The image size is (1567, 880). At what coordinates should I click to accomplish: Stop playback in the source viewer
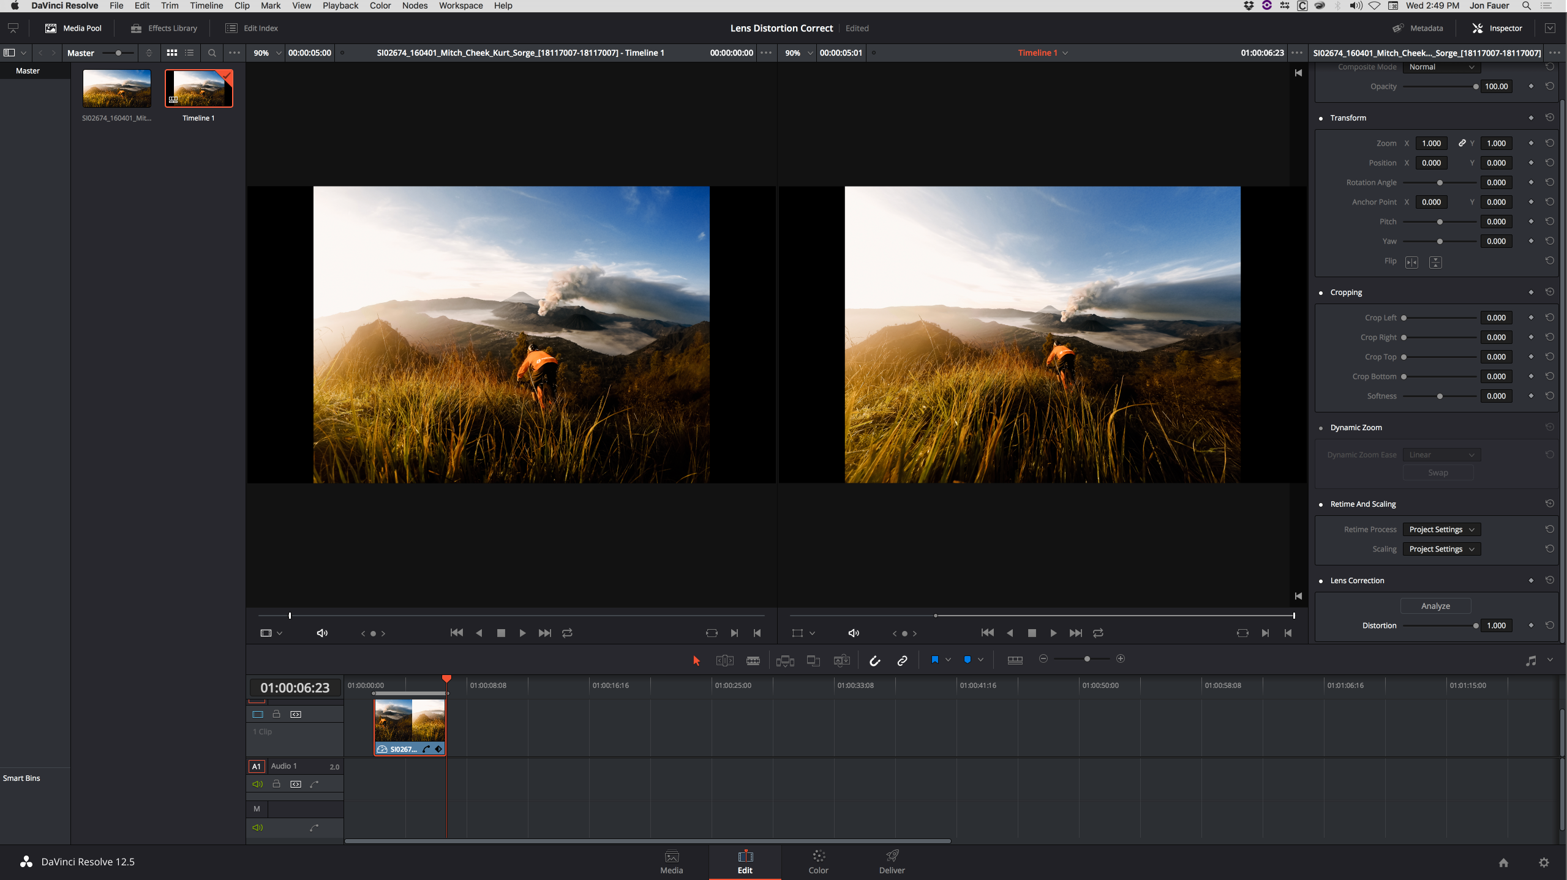pyautogui.click(x=501, y=633)
